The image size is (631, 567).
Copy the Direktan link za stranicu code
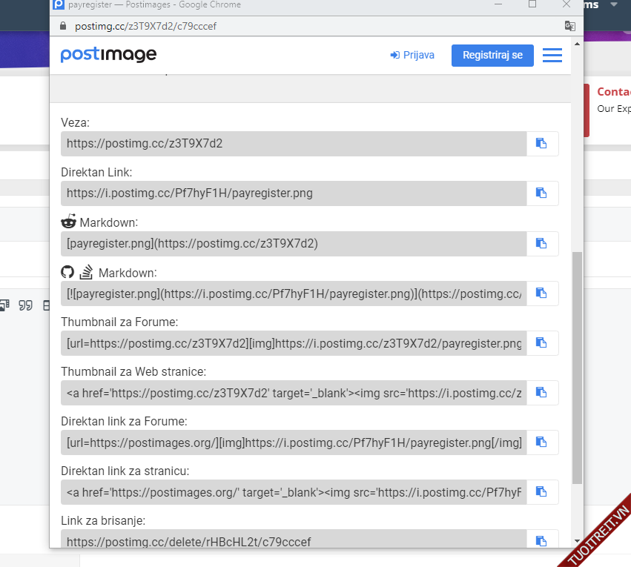point(542,492)
